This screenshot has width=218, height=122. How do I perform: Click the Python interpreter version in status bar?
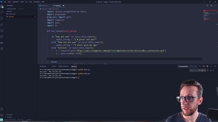coord(10,120)
